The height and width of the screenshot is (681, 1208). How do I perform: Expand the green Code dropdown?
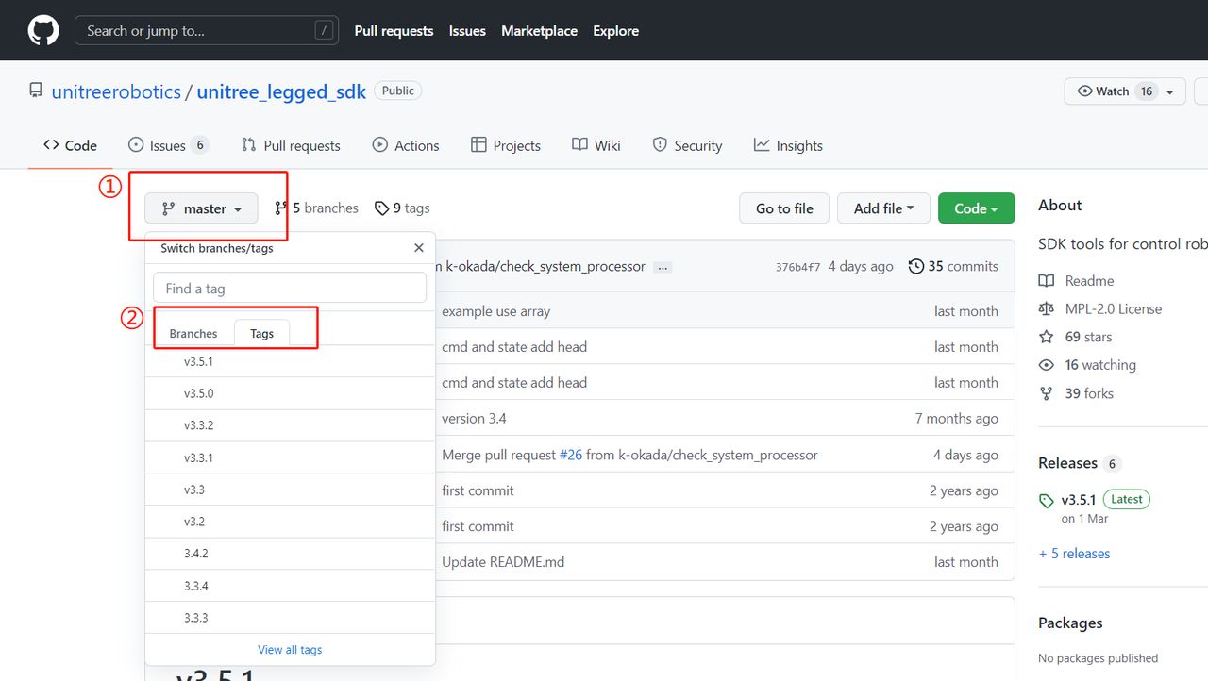tap(976, 208)
